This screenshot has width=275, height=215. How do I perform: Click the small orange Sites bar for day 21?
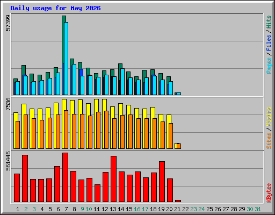coord(179,146)
